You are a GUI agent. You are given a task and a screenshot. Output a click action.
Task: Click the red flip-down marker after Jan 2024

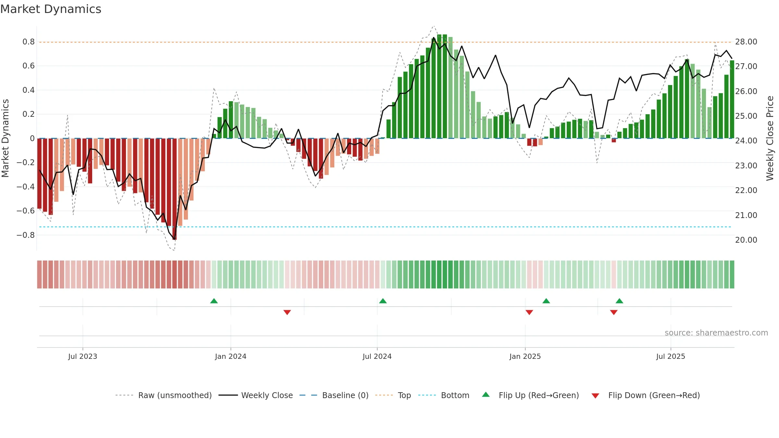tap(287, 312)
